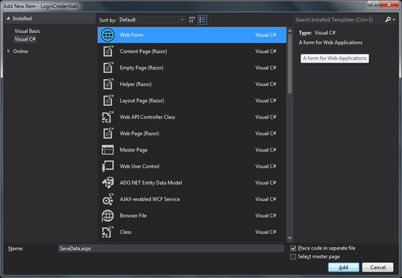Select ADO.NET Entity Data Model template
The image size is (402, 278).
point(192,183)
